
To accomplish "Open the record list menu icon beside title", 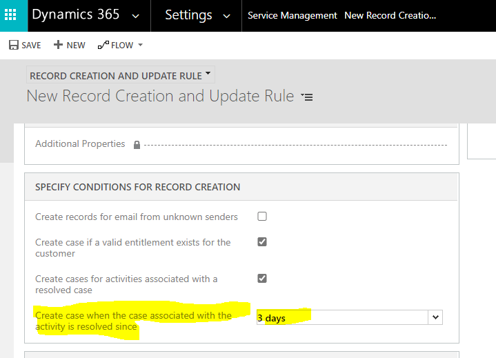I will pos(307,97).
